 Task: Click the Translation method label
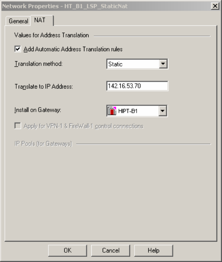38,64
